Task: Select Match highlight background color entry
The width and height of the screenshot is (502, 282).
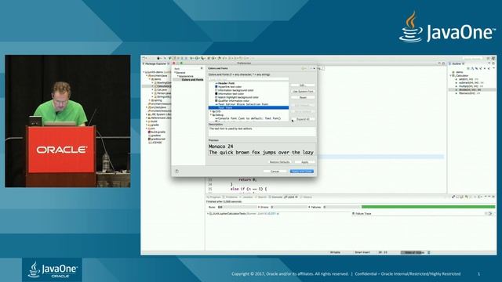Action: pos(238,97)
